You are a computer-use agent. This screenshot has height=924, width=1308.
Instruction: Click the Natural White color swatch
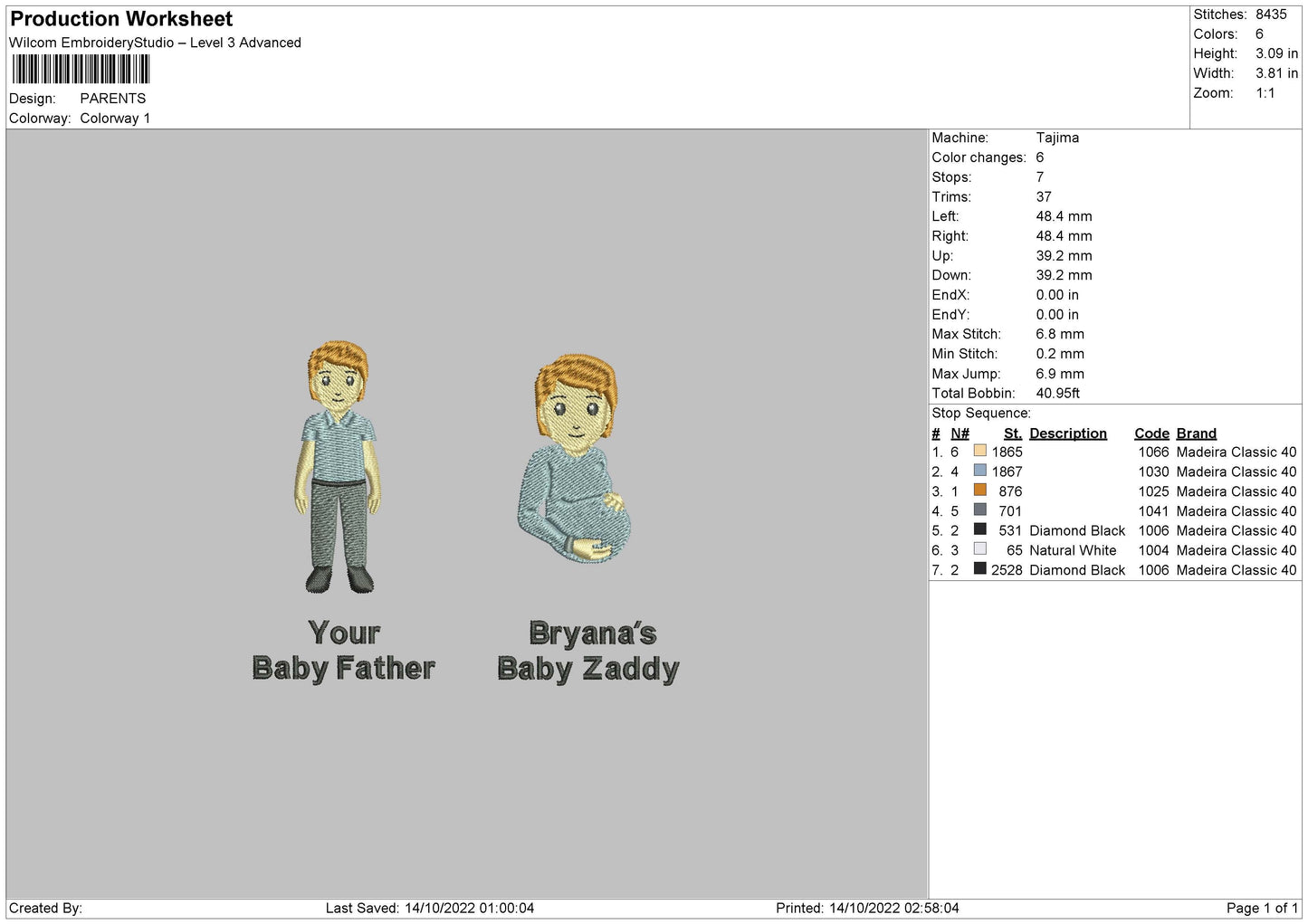coord(979,549)
